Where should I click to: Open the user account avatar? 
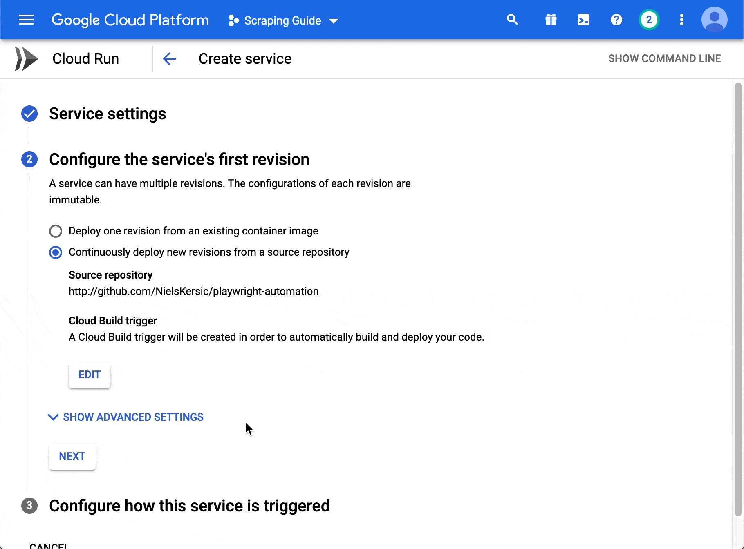point(715,20)
